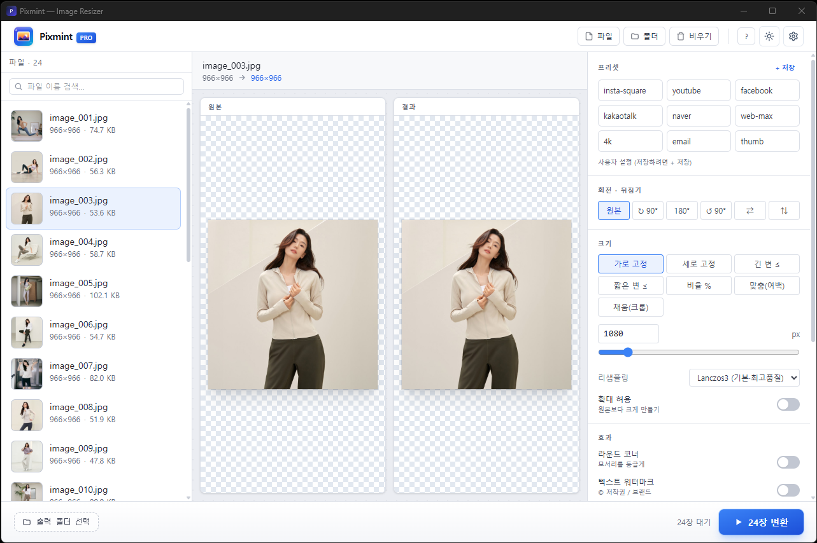Apply the web-max preset

point(767,116)
